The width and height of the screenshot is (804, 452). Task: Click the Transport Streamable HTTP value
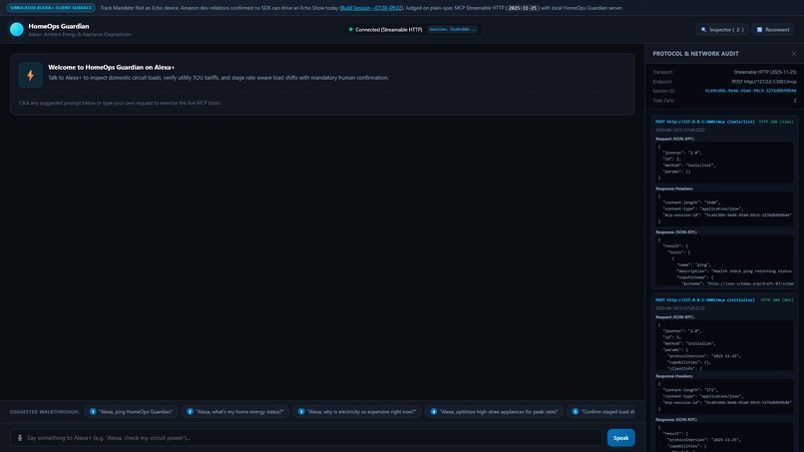click(x=765, y=72)
